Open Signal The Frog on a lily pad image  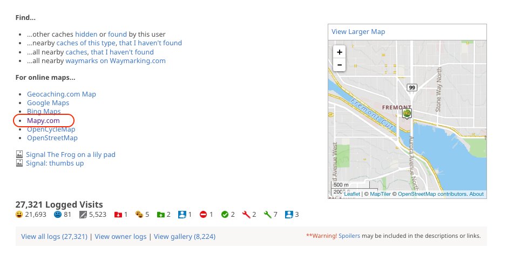(70, 155)
